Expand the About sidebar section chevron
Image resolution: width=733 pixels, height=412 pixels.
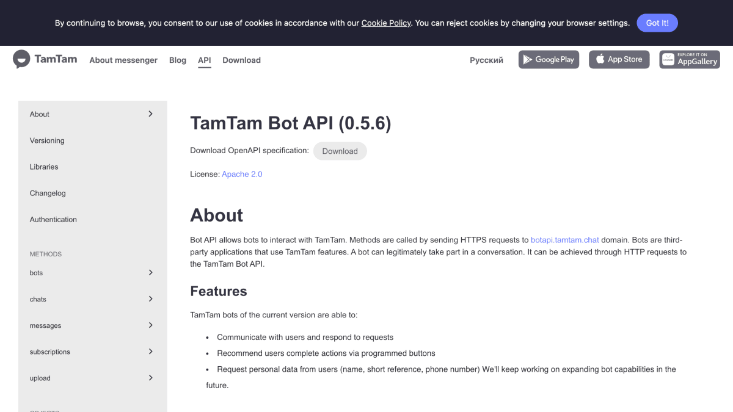coord(150,114)
